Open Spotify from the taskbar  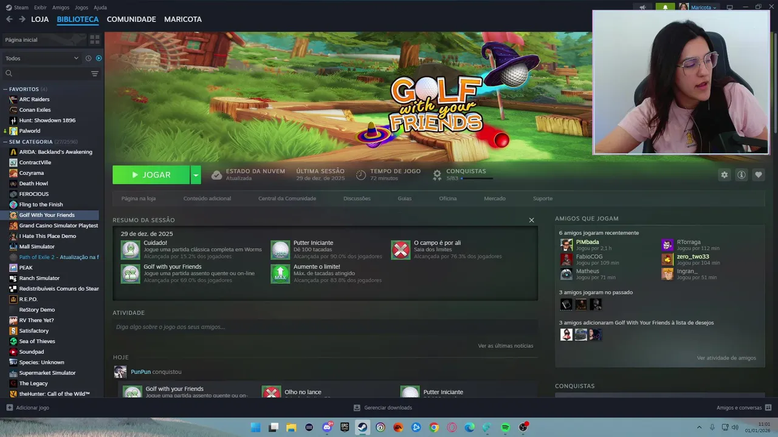(505, 427)
